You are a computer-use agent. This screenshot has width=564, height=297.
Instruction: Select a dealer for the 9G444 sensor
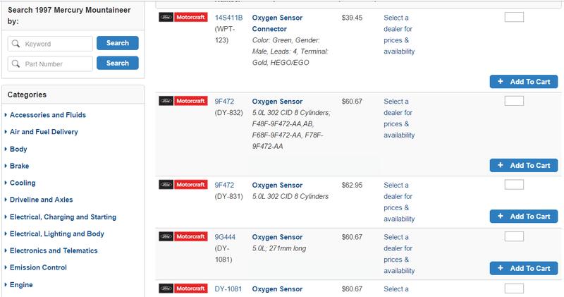click(399, 254)
